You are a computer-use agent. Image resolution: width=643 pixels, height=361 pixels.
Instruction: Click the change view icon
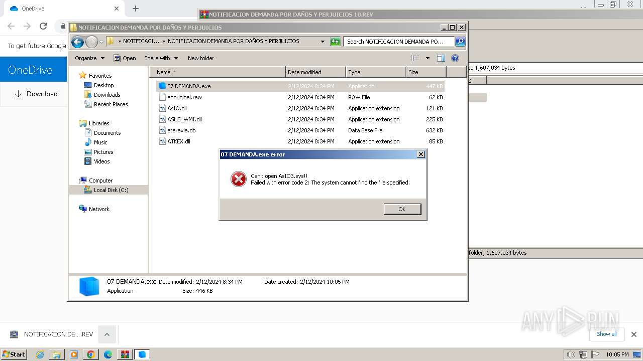(x=415, y=58)
